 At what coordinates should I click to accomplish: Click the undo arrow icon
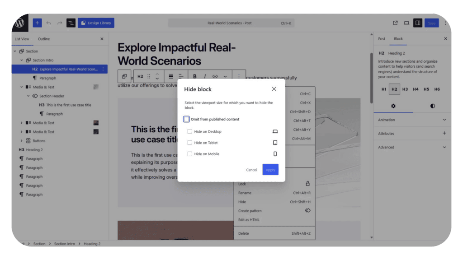(49, 23)
